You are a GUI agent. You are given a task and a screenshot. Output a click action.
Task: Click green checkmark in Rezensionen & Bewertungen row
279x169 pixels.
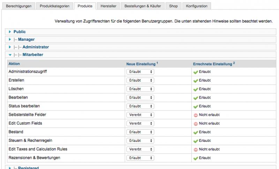195,158
